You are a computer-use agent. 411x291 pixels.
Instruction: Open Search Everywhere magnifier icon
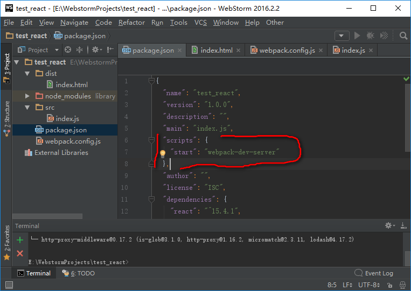(x=403, y=36)
